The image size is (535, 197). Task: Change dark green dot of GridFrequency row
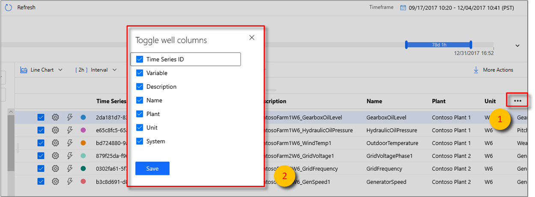83,169
